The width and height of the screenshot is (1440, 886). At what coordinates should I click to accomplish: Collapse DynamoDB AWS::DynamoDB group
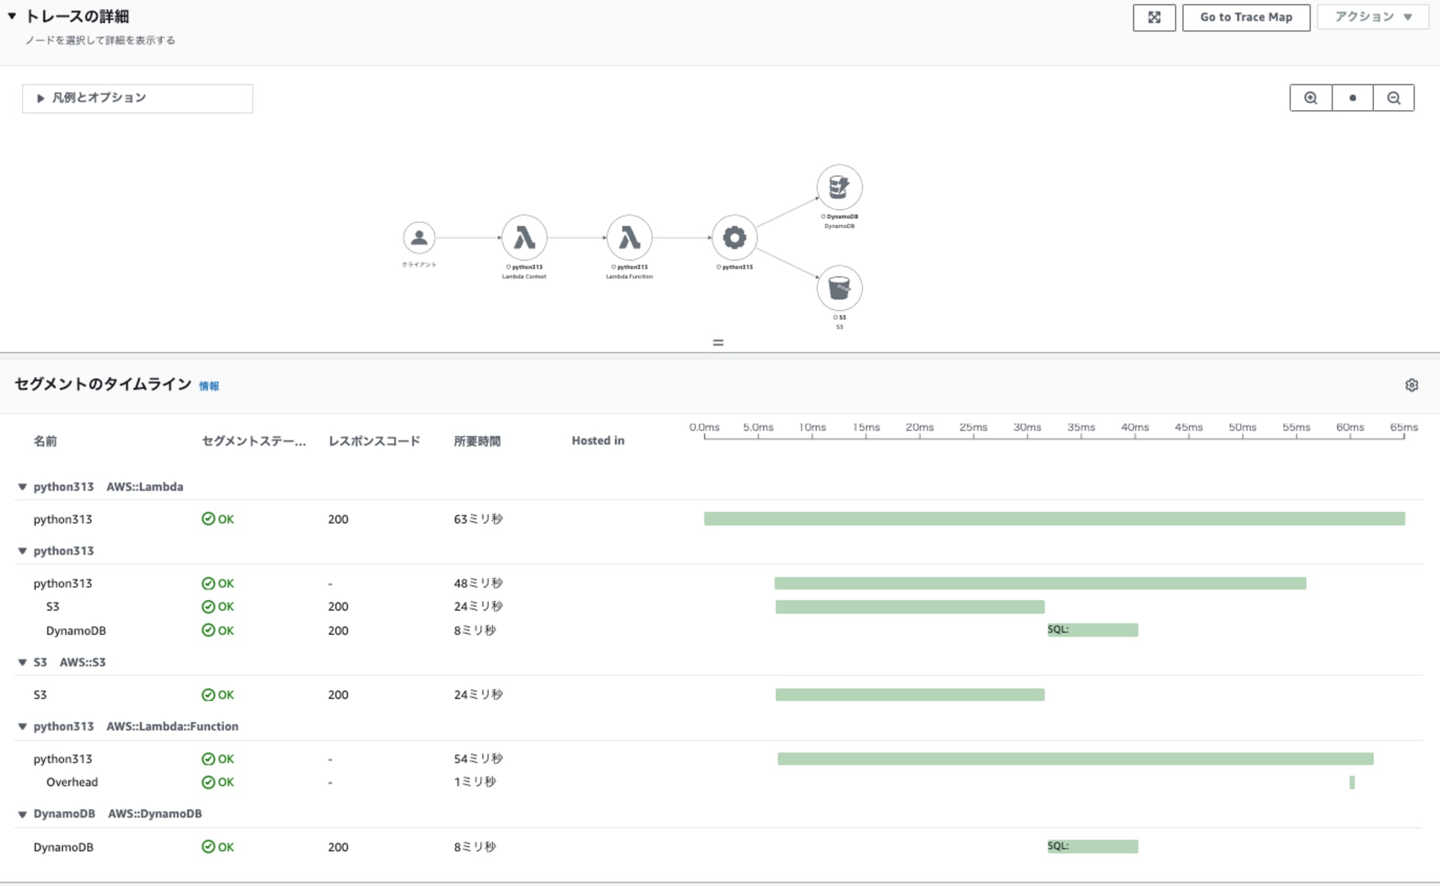[x=22, y=814]
